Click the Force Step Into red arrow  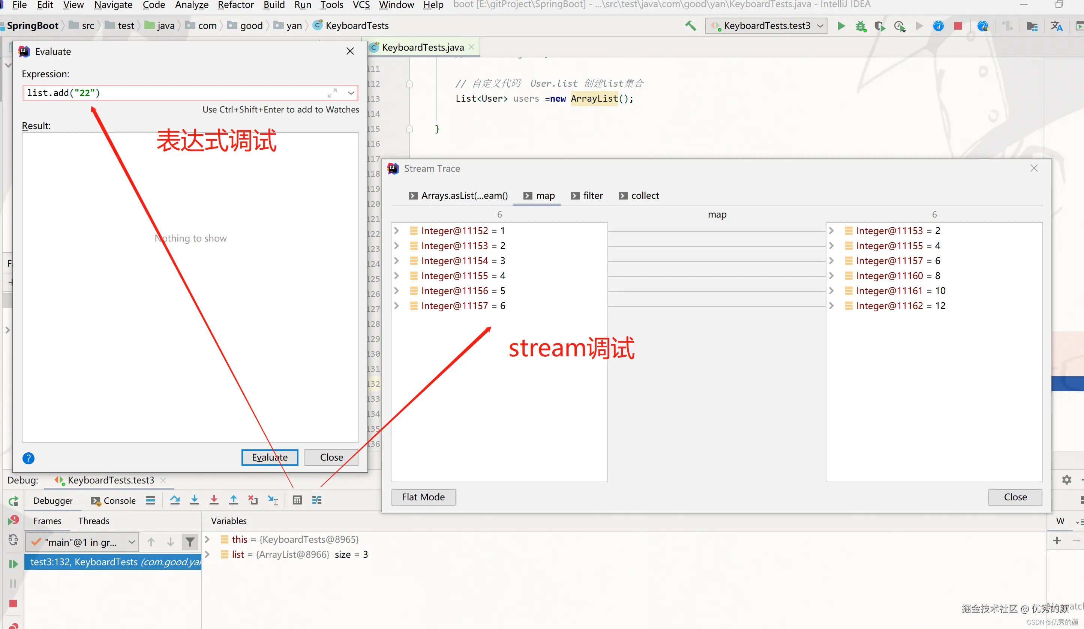(214, 500)
